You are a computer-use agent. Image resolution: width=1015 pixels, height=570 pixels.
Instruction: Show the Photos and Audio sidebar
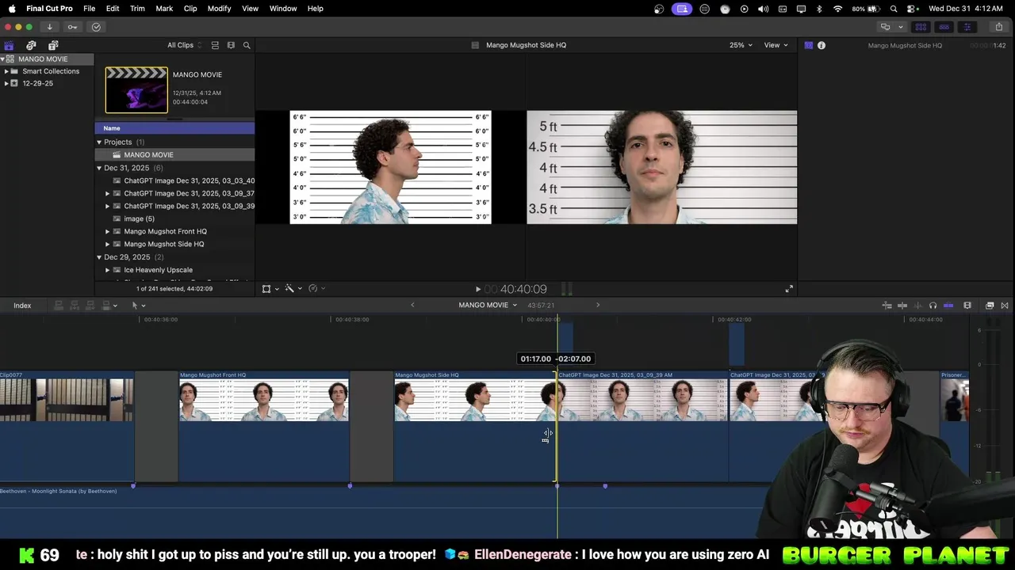coord(31,45)
